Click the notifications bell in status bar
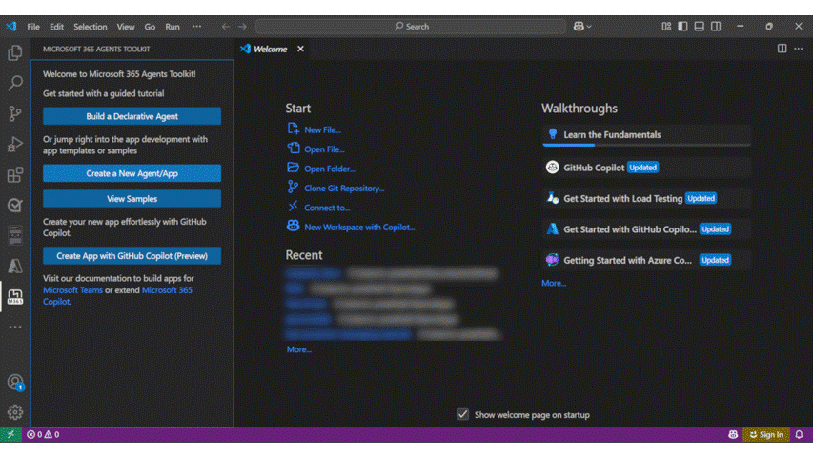The height and width of the screenshot is (457, 813). point(799,434)
